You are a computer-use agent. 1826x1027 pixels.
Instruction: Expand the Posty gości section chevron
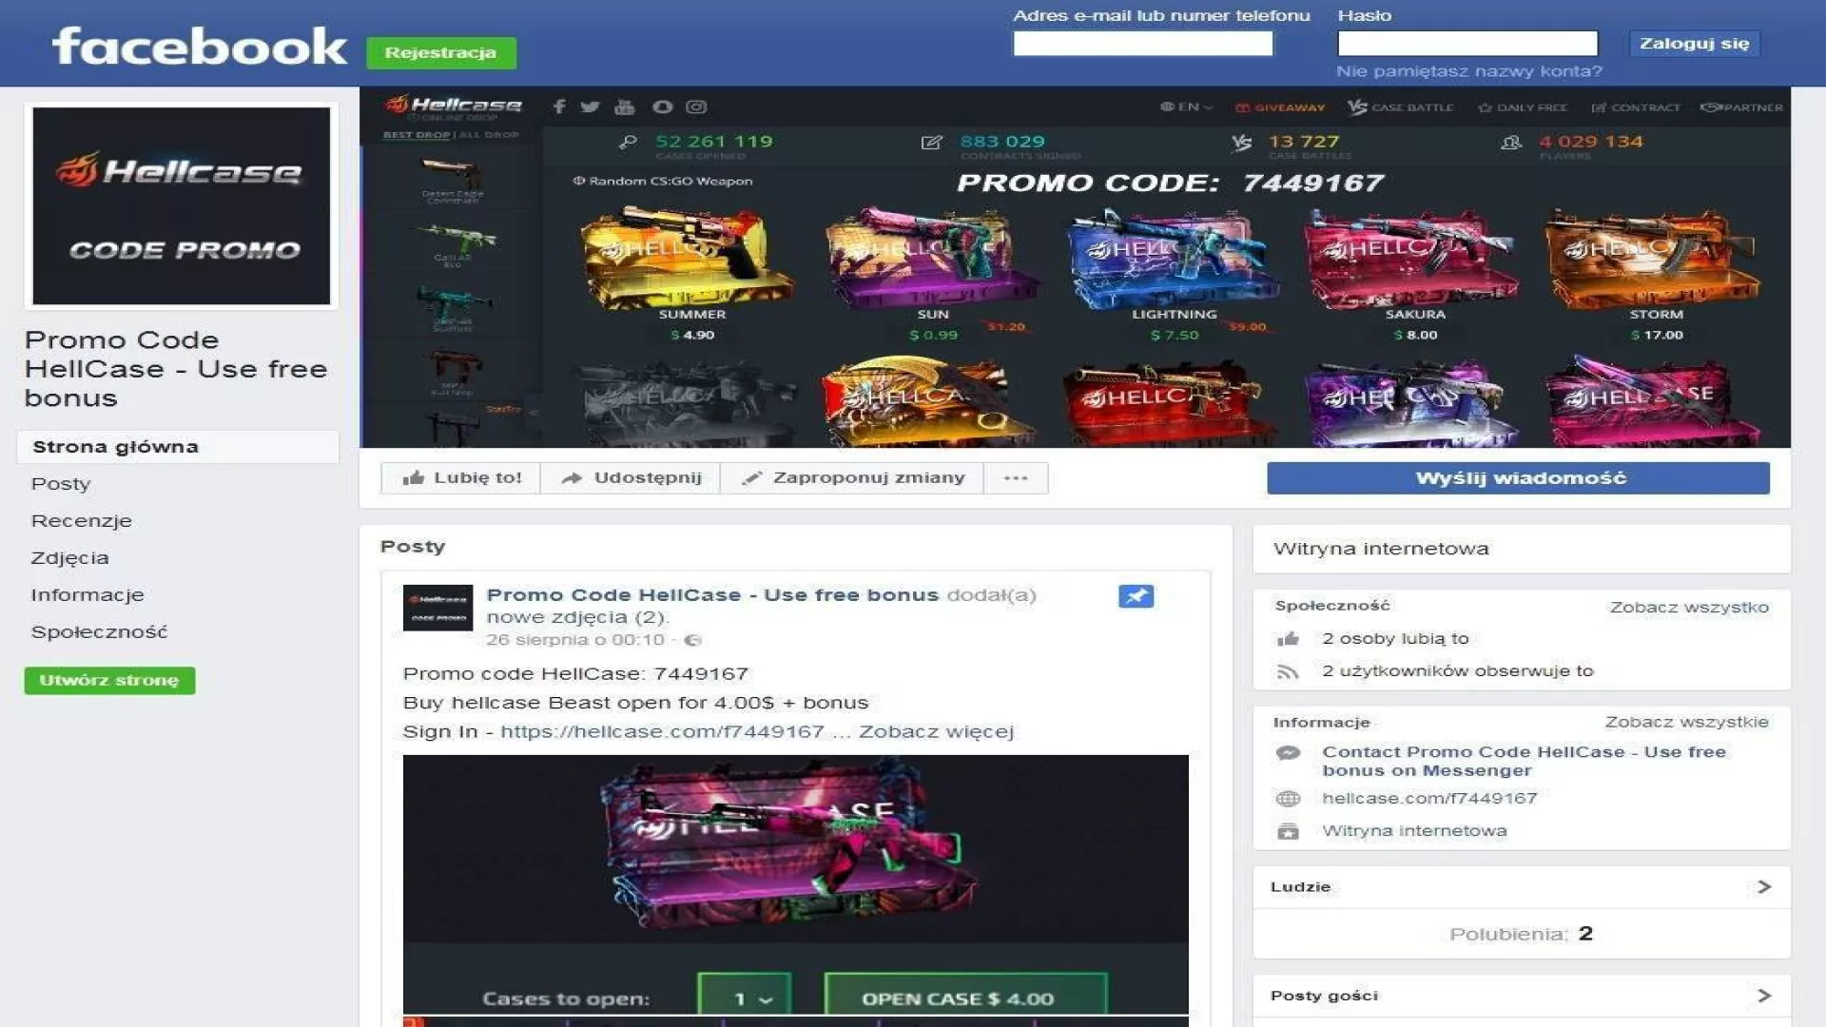pyautogui.click(x=1764, y=996)
